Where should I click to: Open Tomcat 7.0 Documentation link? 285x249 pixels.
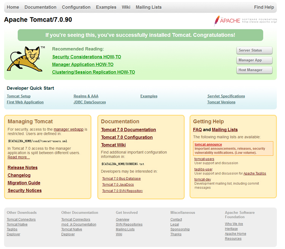click(128, 130)
